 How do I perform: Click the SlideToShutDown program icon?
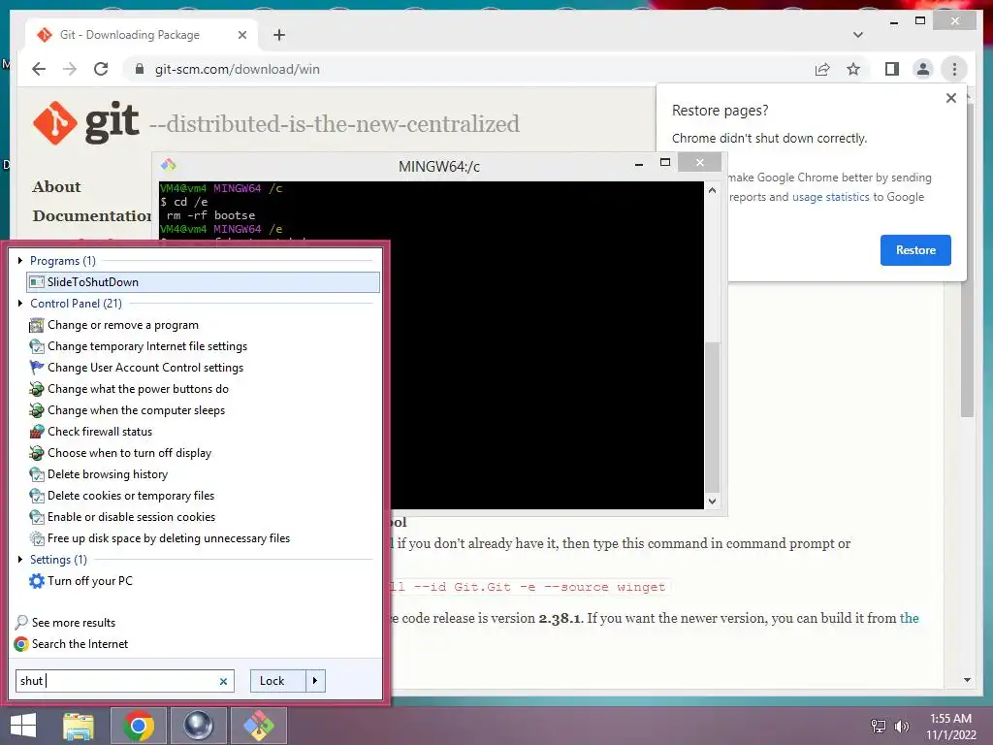point(37,282)
